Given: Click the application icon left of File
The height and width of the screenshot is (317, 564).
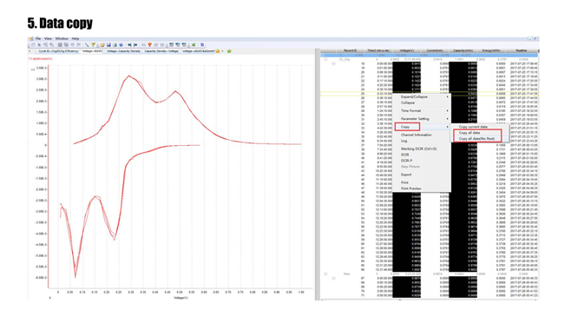Looking at the screenshot, I should point(31,38).
